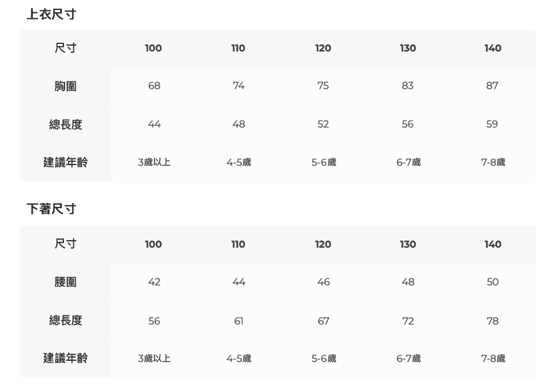Click chest value 68 for size 100
Screen dimensions: 556x387
[x=154, y=86]
